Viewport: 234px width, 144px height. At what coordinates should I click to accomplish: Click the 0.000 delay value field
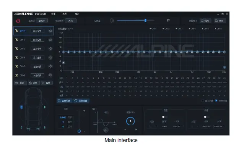click(x=63, y=118)
